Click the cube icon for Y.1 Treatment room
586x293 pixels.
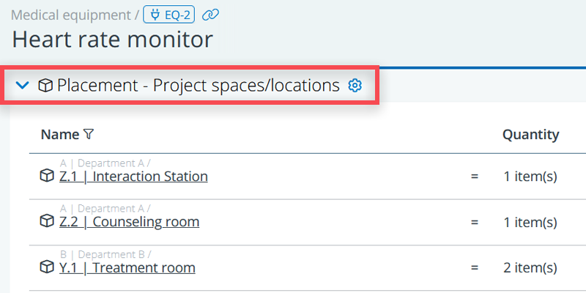pos(47,267)
